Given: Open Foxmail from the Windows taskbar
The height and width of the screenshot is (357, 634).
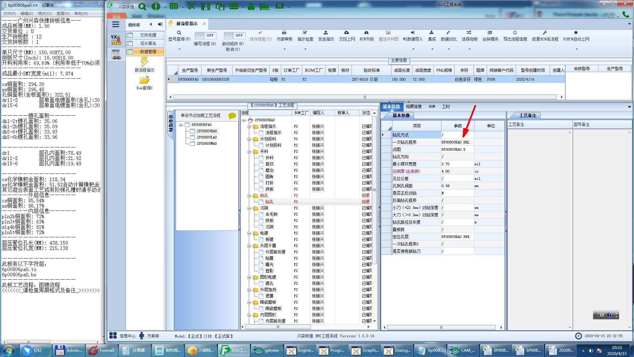Looking at the screenshot, I should pyautogui.click(x=102, y=350).
